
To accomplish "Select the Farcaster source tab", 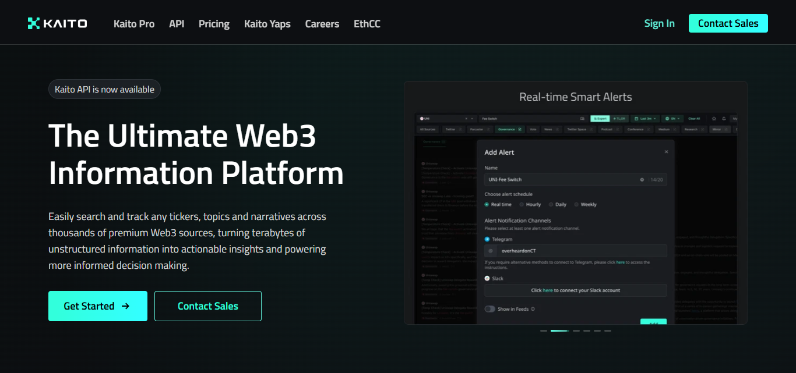I will [x=479, y=129].
